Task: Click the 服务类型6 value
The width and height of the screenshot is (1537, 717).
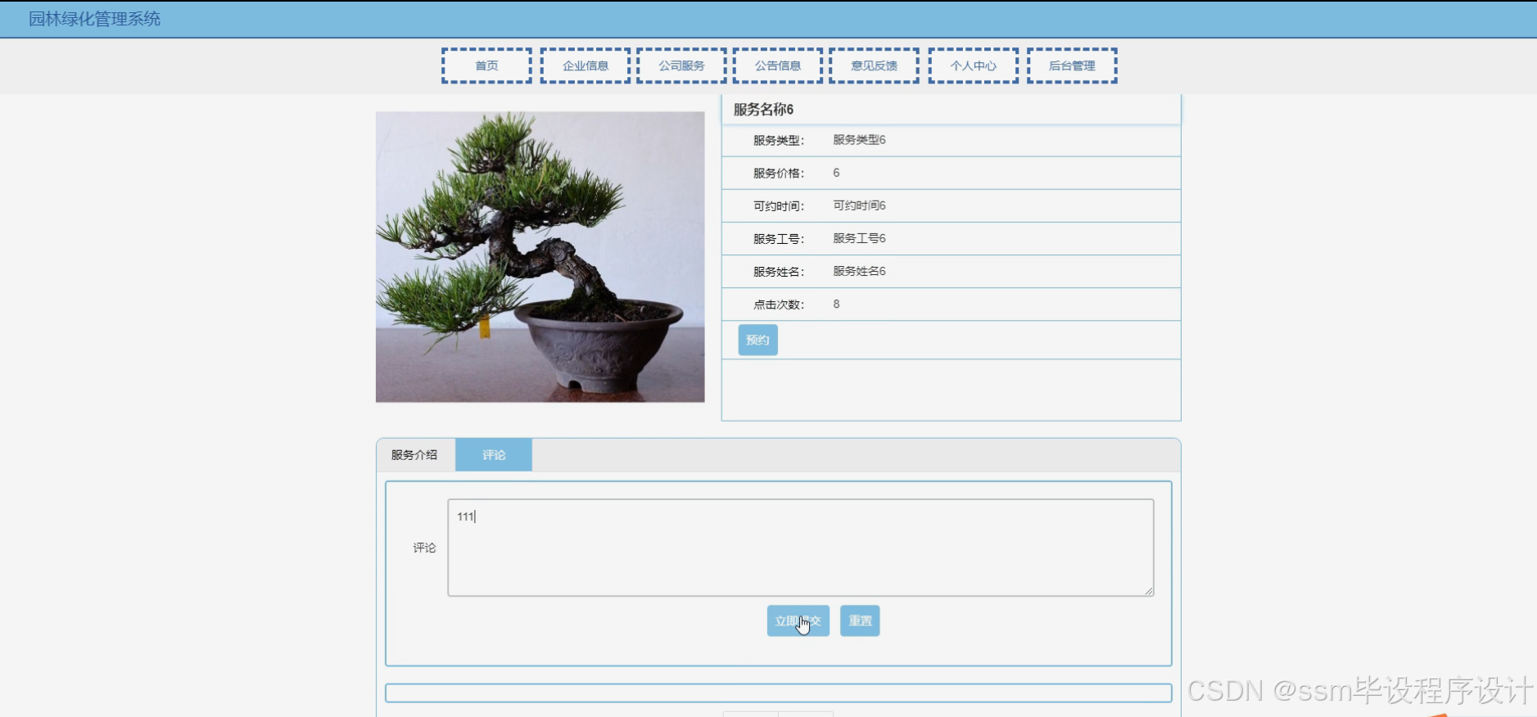Action: tap(859, 140)
